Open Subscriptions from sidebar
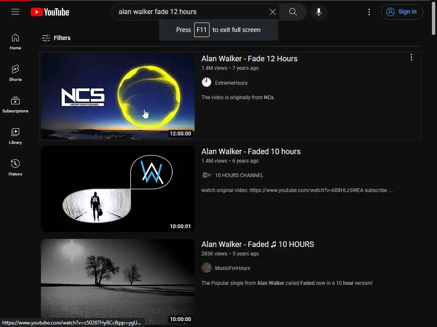The width and height of the screenshot is (437, 327). pyautogui.click(x=15, y=105)
